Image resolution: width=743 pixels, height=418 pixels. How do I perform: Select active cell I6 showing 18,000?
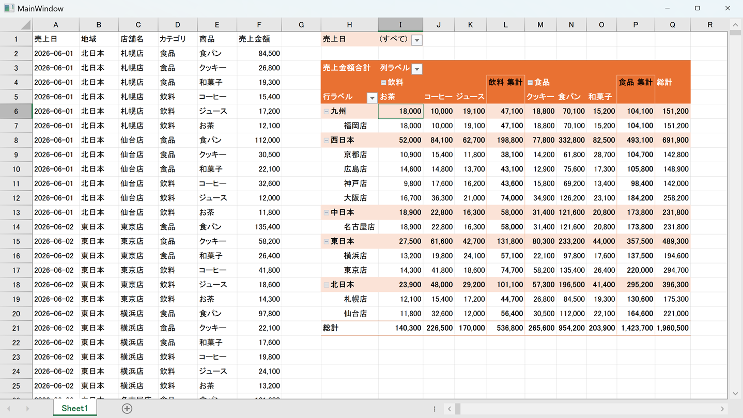400,111
